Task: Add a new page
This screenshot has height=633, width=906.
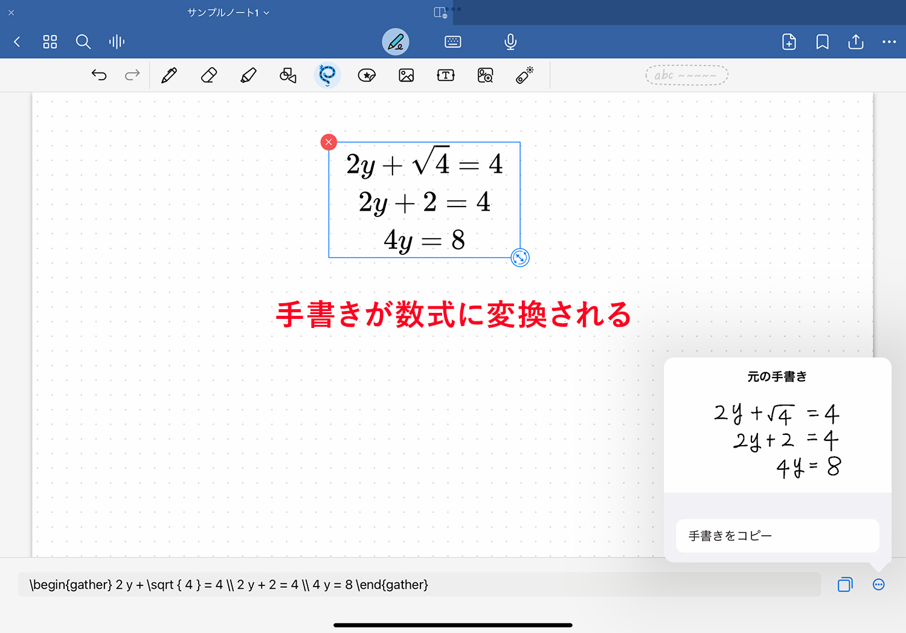Action: click(x=789, y=42)
